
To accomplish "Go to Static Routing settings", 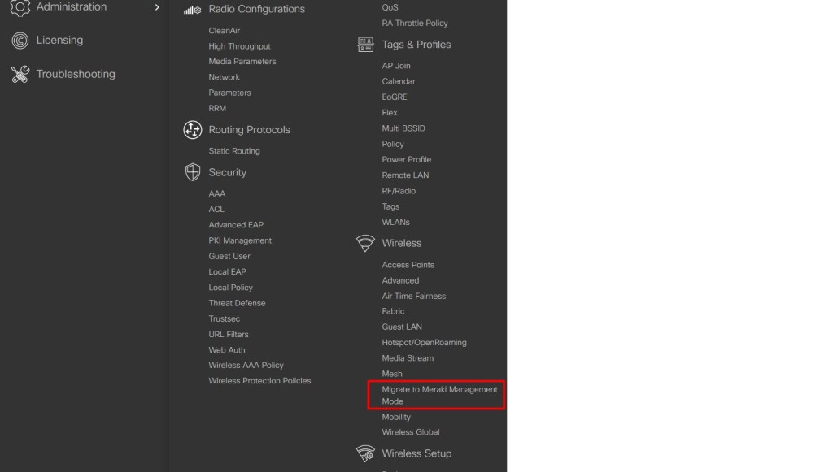I will 234,151.
